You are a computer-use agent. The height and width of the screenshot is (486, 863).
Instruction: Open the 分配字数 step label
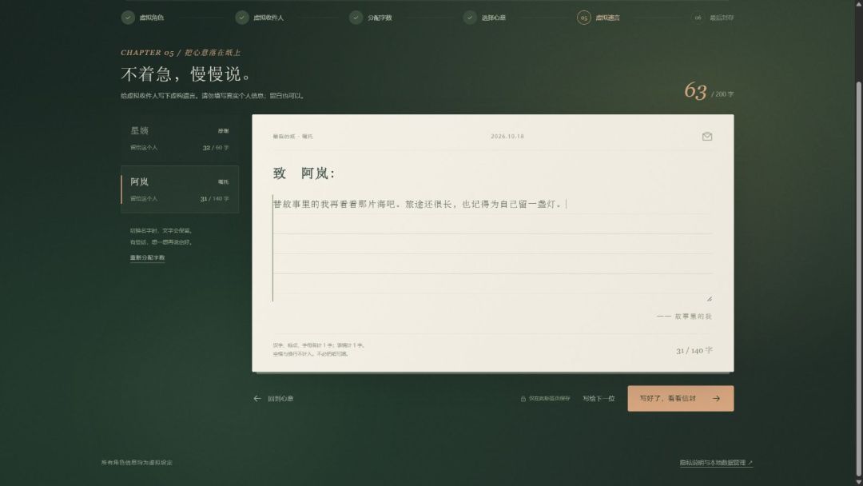point(380,18)
